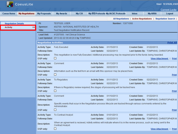Screen dimensions: 178x134
Task: Print the To Regulatory activity
Action: 174,91
